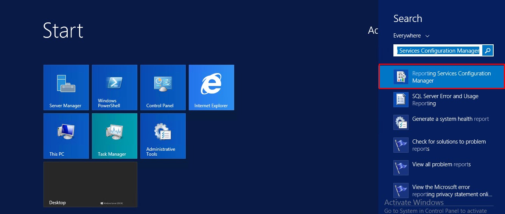Select SQL Server Error and Usage Reporting
Image resolution: width=505 pixels, height=214 pixels.
pos(445,100)
